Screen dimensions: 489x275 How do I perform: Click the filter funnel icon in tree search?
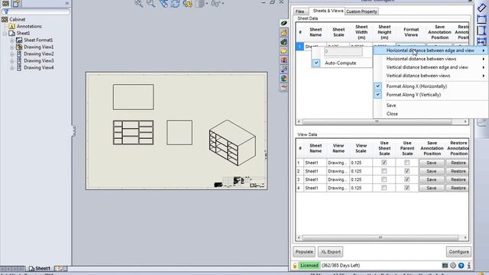(x=6, y=11)
